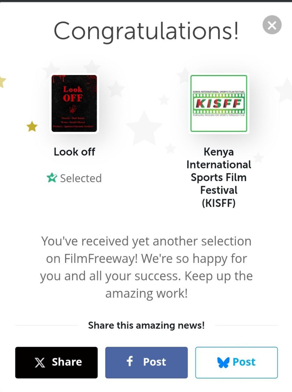292x392 pixels.
Task: Click the FilmFreeway selection message paragraph
Action: point(146,267)
